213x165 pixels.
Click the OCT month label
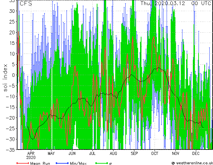click(x=155, y=154)
